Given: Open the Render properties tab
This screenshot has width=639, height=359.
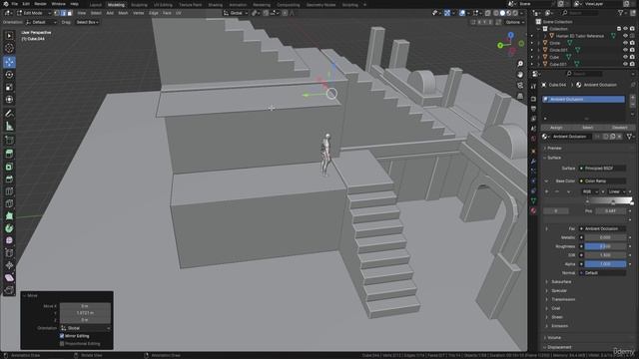Looking at the screenshot, I should click(533, 99).
